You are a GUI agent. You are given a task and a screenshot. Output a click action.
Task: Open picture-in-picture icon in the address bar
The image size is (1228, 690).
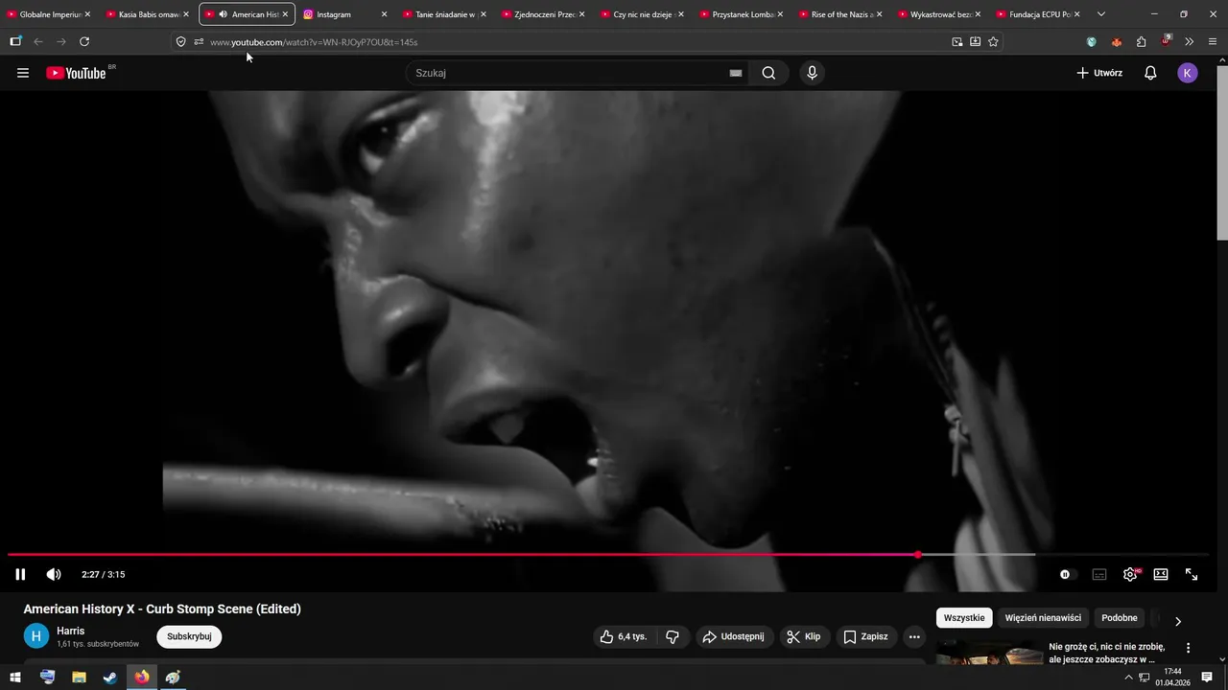coord(957,42)
